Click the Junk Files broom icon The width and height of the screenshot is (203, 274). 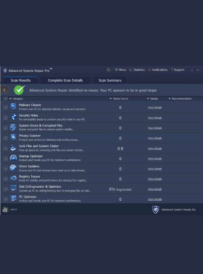click(13, 148)
